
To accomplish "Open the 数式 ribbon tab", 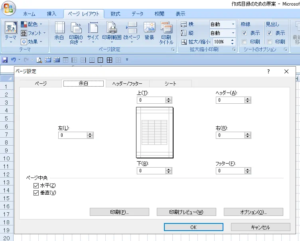I will (x=116, y=14).
